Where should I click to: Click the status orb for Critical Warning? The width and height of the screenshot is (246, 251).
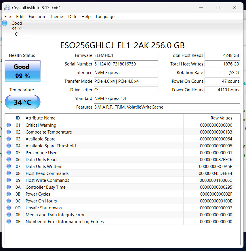9,125
